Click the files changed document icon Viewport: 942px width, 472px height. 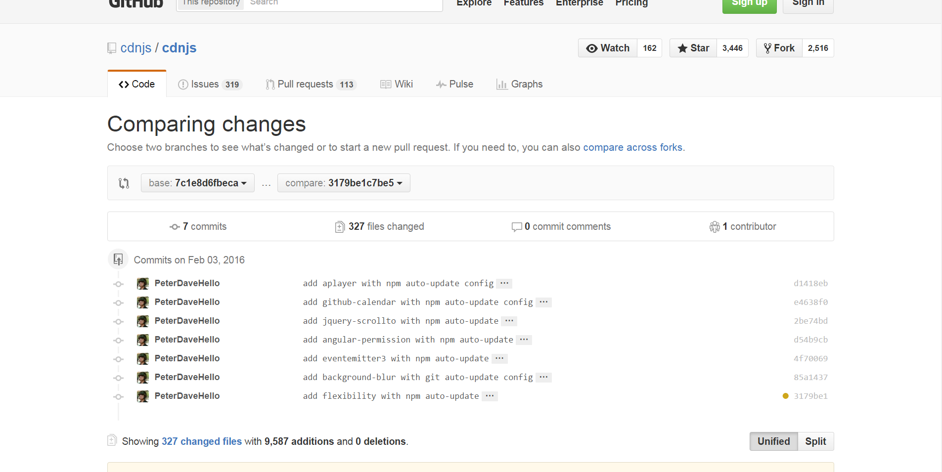(340, 227)
